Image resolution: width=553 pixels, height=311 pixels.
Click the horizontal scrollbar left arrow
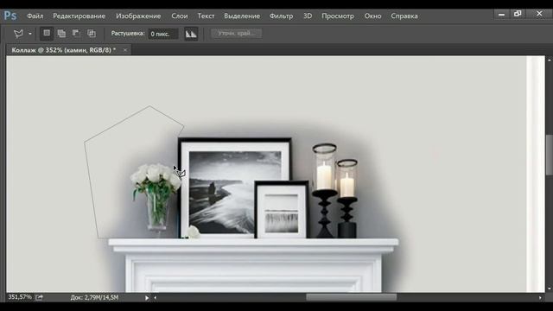point(156,298)
